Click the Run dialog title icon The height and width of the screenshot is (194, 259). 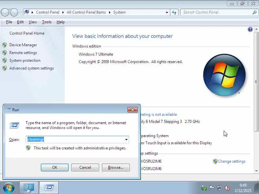pos(8,110)
